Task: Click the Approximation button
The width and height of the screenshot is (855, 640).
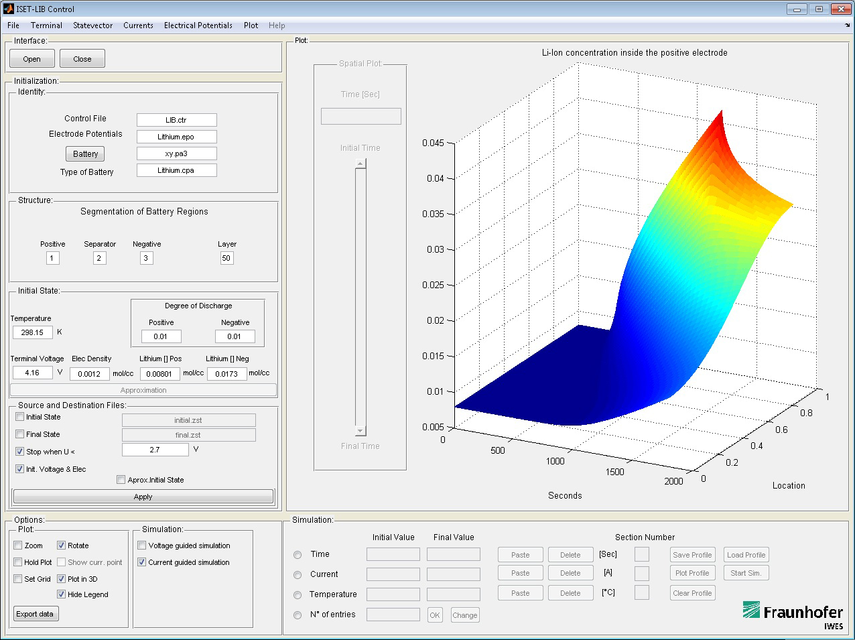Action: [143, 390]
